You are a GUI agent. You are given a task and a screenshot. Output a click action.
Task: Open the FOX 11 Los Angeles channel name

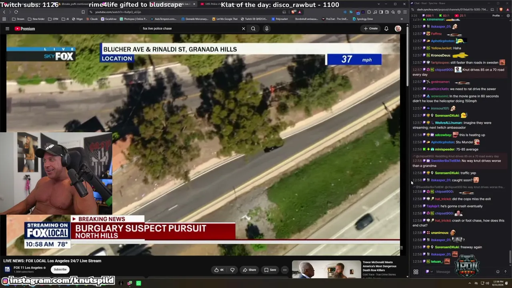pyautogui.click(x=28, y=268)
